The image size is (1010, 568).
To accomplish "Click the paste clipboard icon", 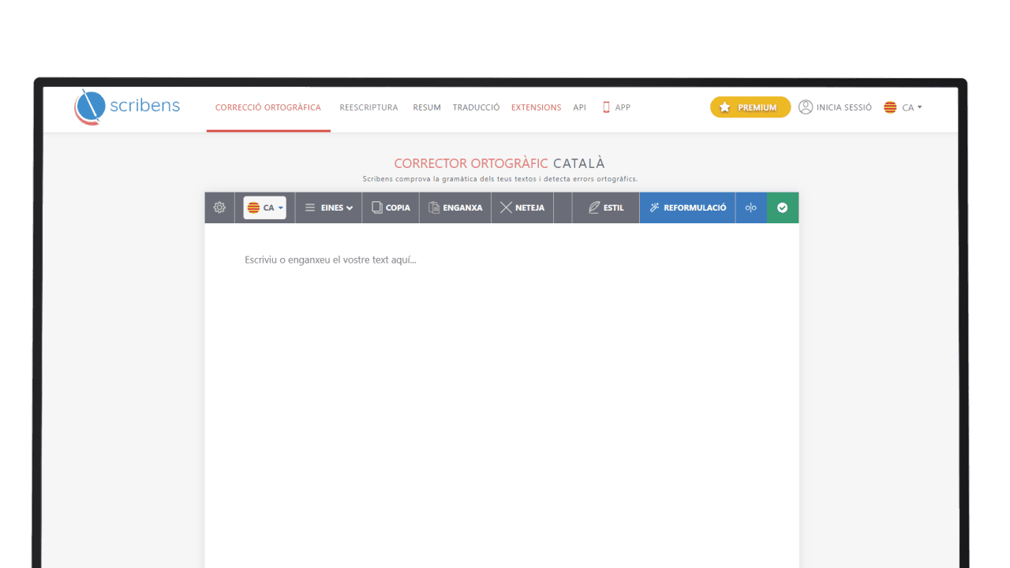I will [434, 207].
